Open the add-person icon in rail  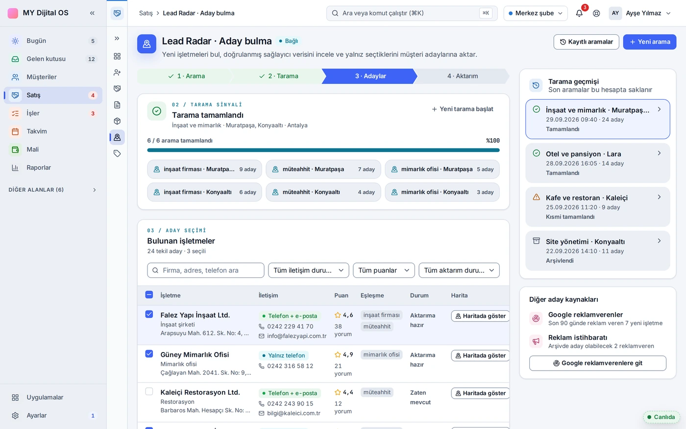point(117,73)
